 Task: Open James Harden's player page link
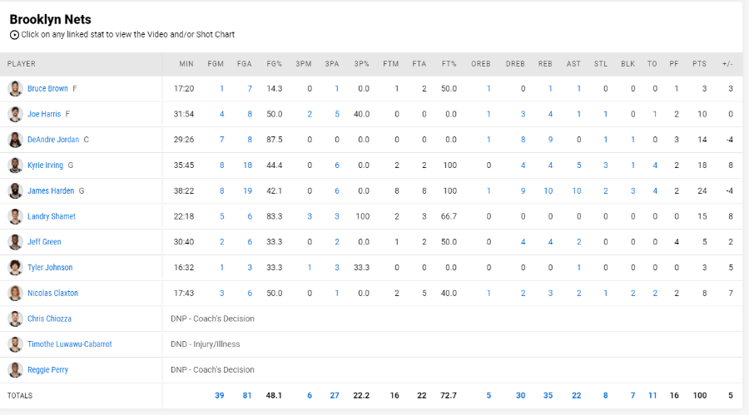click(x=51, y=191)
